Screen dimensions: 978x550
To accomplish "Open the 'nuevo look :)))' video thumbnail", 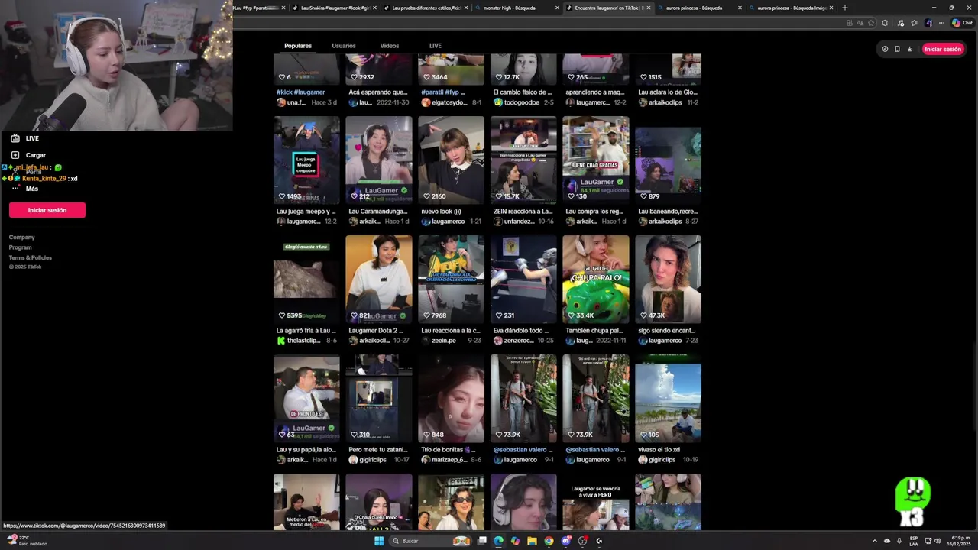I will coord(451,160).
